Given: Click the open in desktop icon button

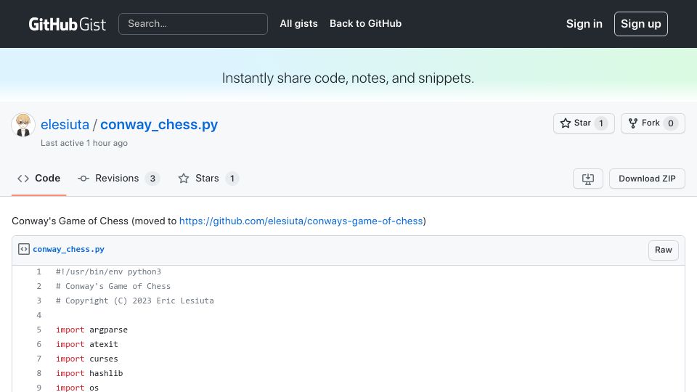Looking at the screenshot, I should (x=587, y=179).
